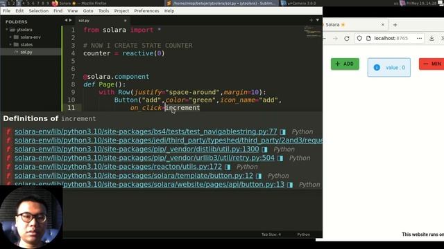Image resolution: width=444 pixels, height=249 pixels.
Task: Click the value : 0 info box
Action: click(389, 68)
